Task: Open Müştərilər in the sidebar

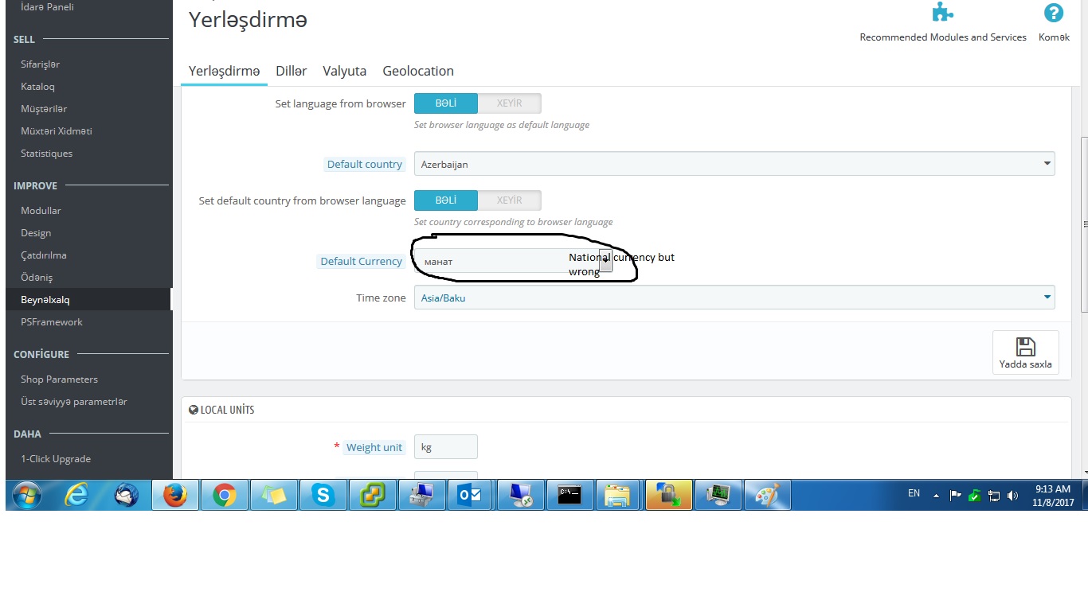Action: (x=44, y=109)
